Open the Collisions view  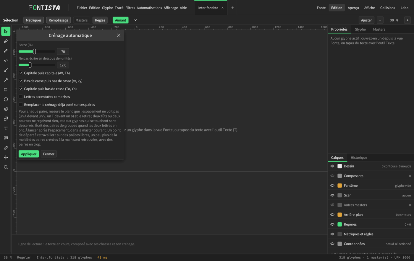388,8
